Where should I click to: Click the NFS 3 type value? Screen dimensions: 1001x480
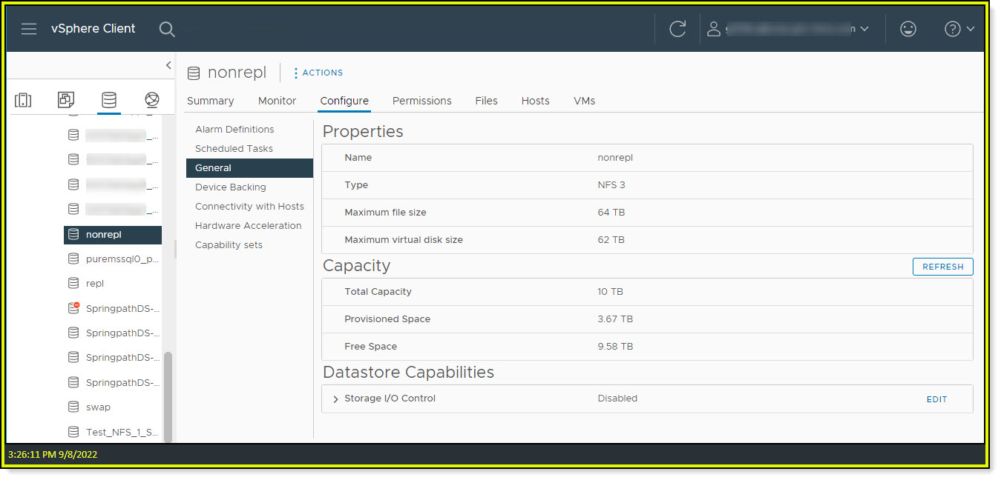click(x=611, y=185)
